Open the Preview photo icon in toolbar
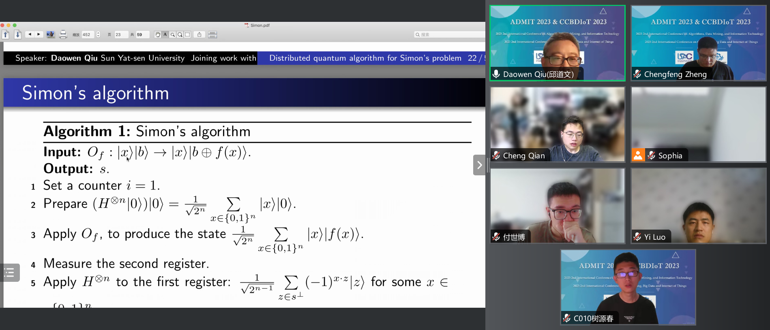 click(50, 34)
